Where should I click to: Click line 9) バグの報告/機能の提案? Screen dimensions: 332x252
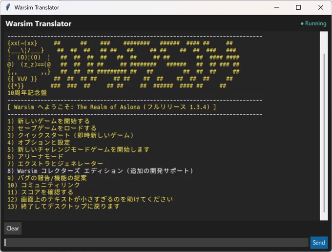click(47, 178)
